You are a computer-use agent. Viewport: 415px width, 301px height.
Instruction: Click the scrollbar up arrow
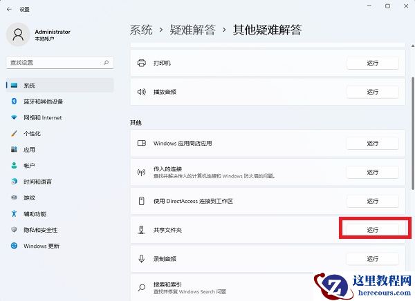coord(413,46)
